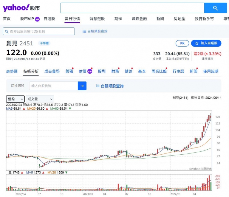Click the blue arrow submit button for 切換個股
The image size is (229, 197).
pos(82,86)
